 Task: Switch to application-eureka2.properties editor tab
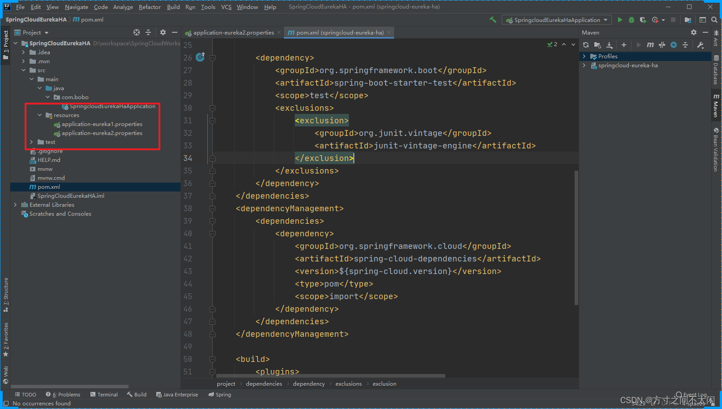click(x=233, y=33)
